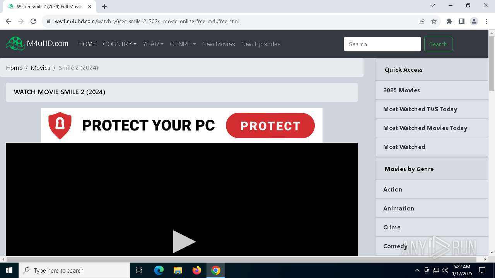495x278 pixels.
Task: Click the 'Quick Access' sidebar heading
Action: (403, 69)
